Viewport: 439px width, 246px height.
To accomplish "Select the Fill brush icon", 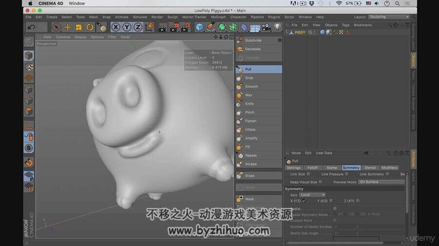I will 239,147.
